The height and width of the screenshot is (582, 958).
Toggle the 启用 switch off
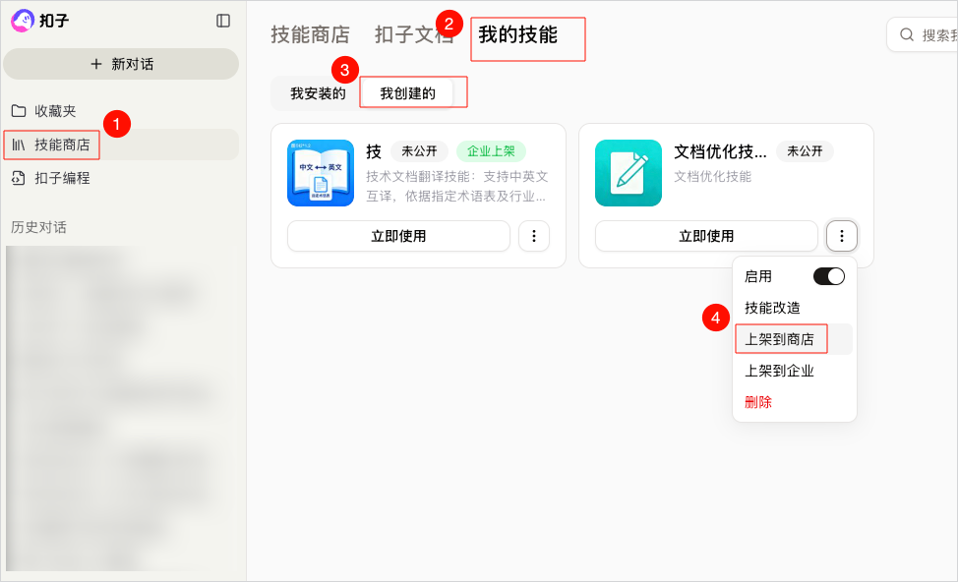tap(829, 276)
